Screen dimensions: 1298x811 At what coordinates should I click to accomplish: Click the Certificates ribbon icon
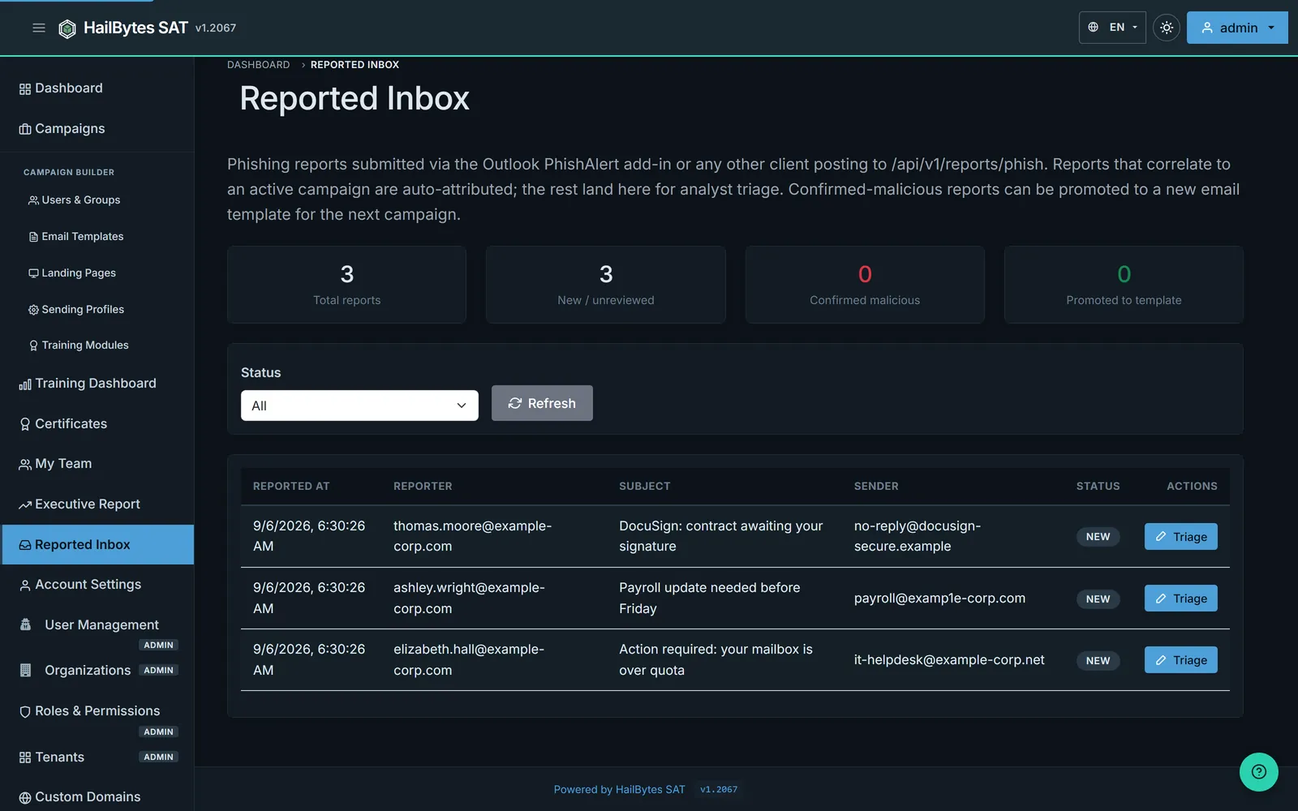(x=25, y=424)
